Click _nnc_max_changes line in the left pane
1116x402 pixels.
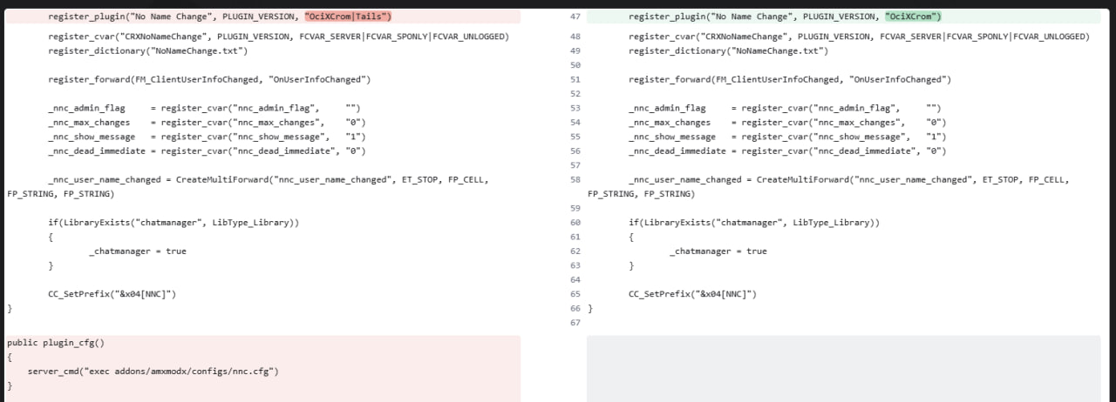207,123
